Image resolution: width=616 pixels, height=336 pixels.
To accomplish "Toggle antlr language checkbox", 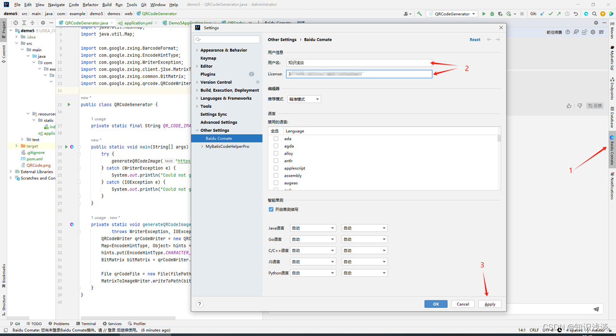I will click(276, 161).
